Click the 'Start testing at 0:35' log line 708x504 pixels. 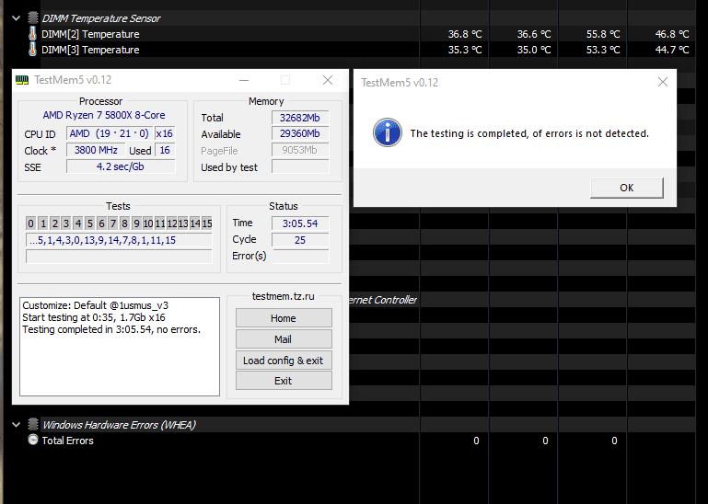pyautogui.click(x=94, y=317)
